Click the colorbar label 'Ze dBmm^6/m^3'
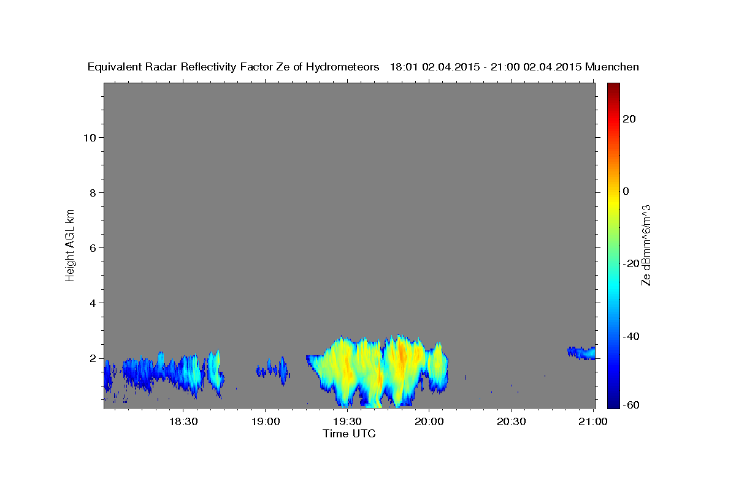The width and height of the screenshot is (736, 490). pos(645,245)
